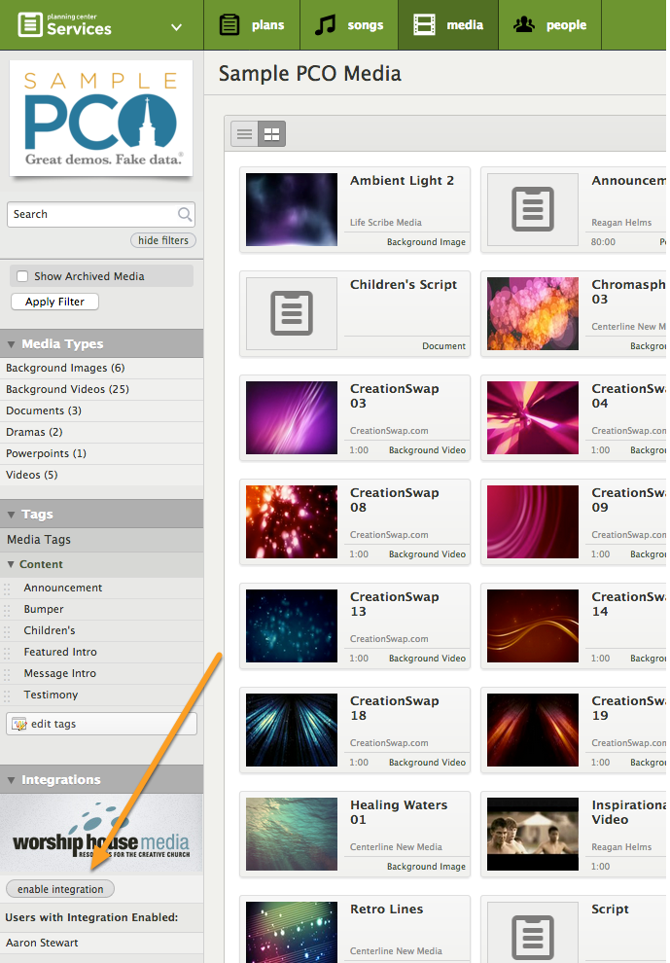Select the Children's tag
Screen dimensions: 670x963
coord(50,630)
